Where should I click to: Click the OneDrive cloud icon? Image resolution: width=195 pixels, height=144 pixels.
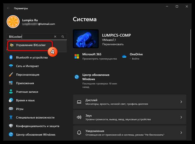click(124, 56)
